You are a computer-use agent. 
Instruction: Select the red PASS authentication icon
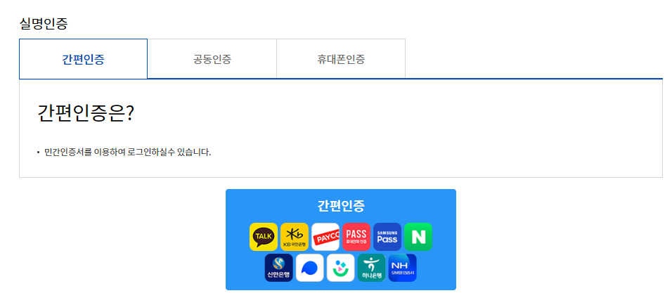tap(356, 237)
